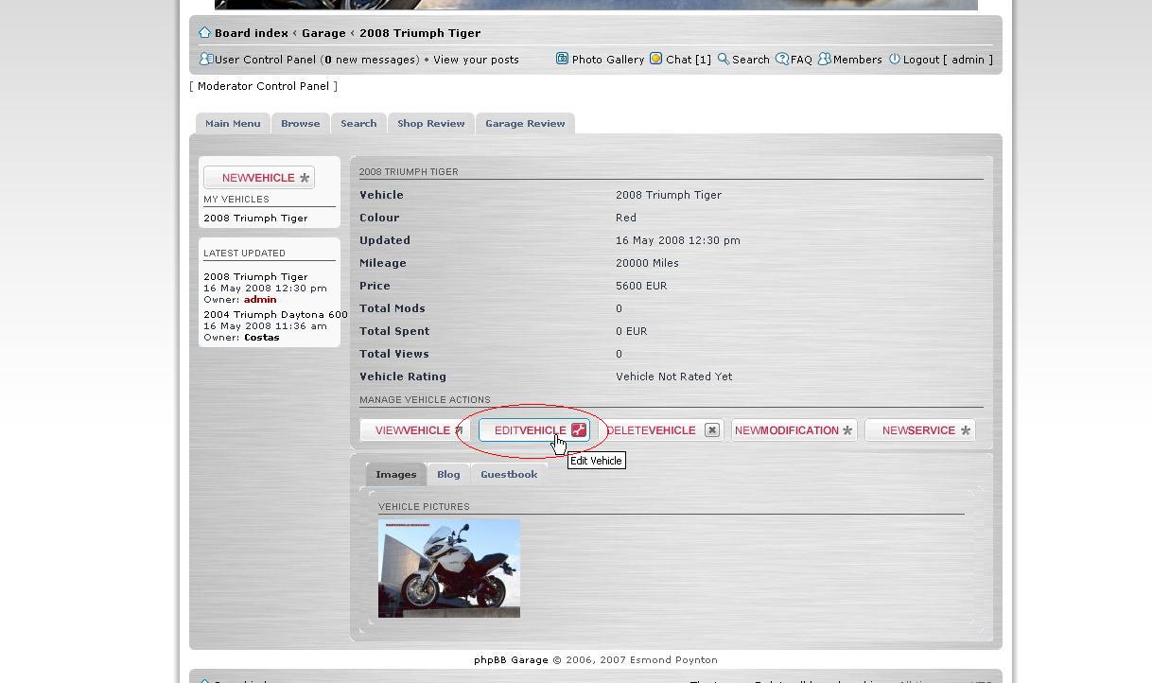Click the Photo Gallery icon
The image size is (1152, 683).
[x=562, y=59]
